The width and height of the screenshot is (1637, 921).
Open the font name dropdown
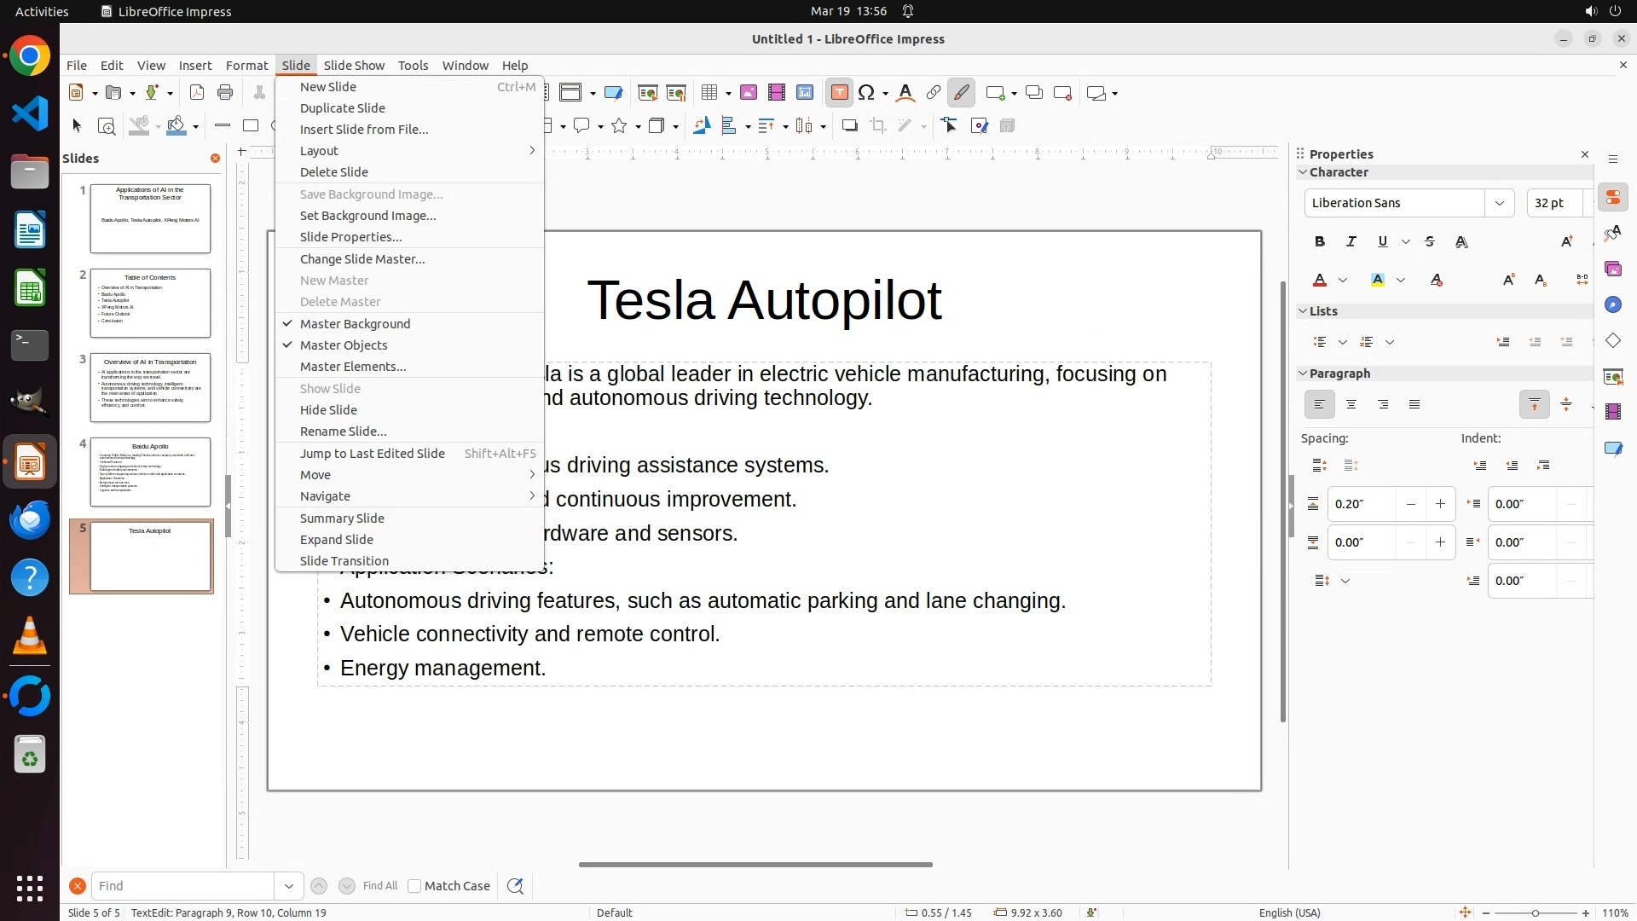(1499, 203)
